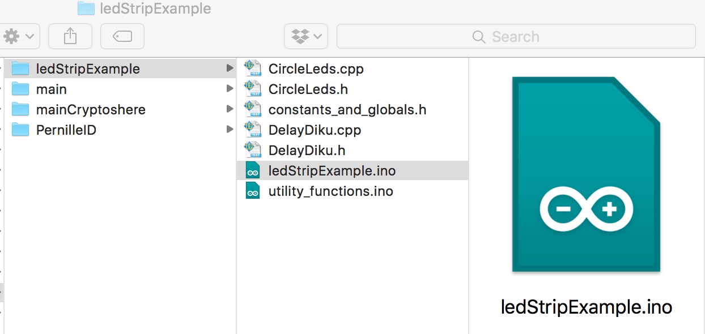This screenshot has height=334, width=705.
Task: Select the ledStripExample folder
Action: coord(120,69)
